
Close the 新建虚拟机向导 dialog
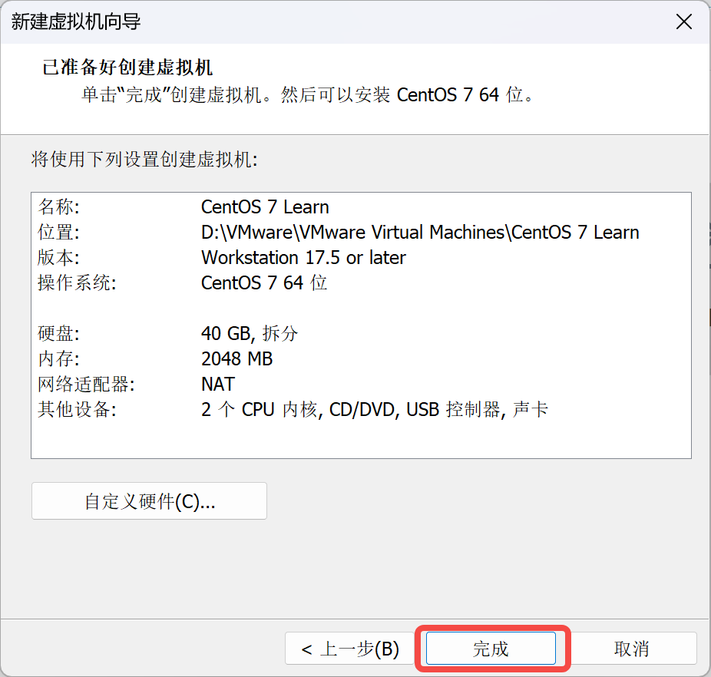(x=684, y=21)
